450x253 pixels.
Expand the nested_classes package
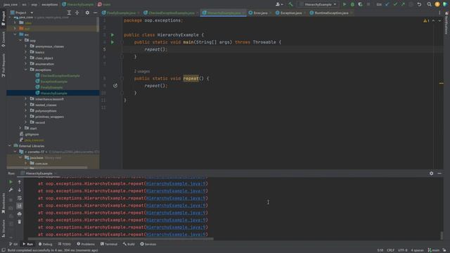(25, 105)
